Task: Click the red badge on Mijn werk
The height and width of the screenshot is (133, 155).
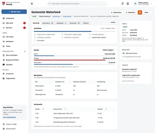Action: pos(25,23)
